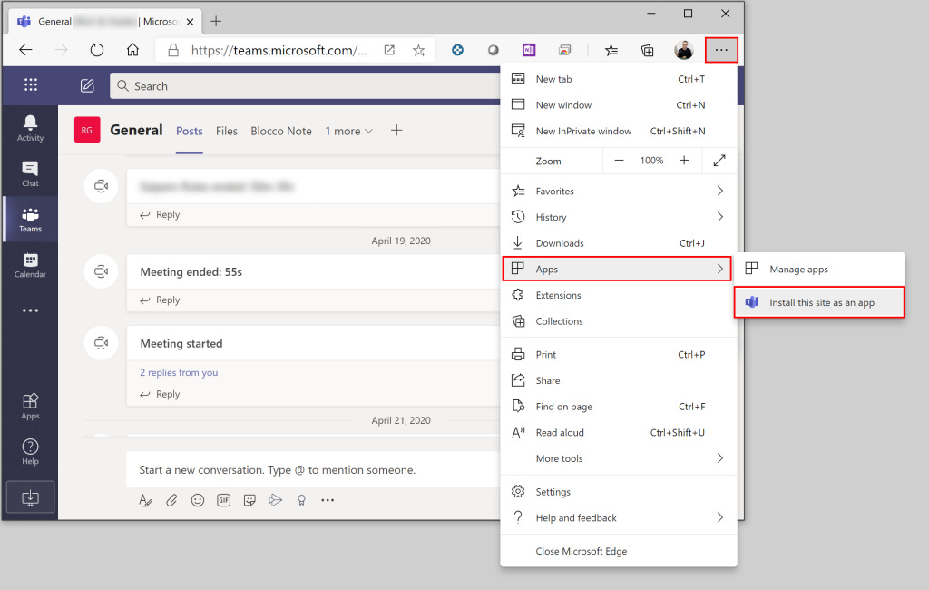929x590 pixels.
Task: Expand the Apps submenu
Action: click(x=617, y=269)
